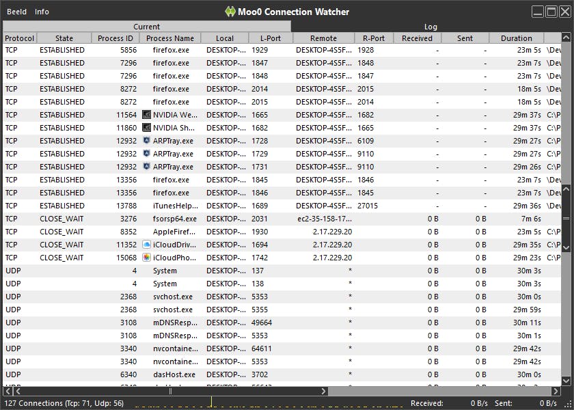This screenshot has height=410, width=574.
Task: Click CLOSE_WAIT state on process 15068 row
Action: pyautogui.click(x=61, y=258)
